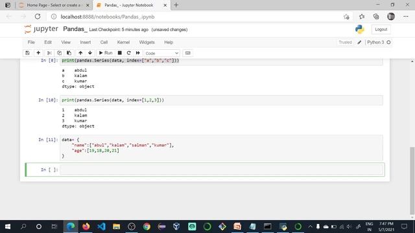
Task: Open the Edit menu
Action: pyautogui.click(x=48, y=42)
